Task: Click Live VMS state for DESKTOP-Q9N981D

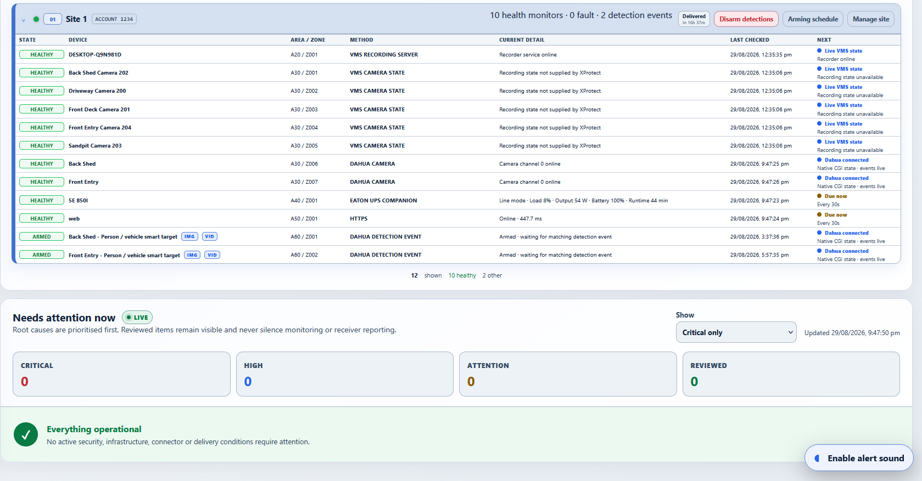Action: (x=840, y=50)
